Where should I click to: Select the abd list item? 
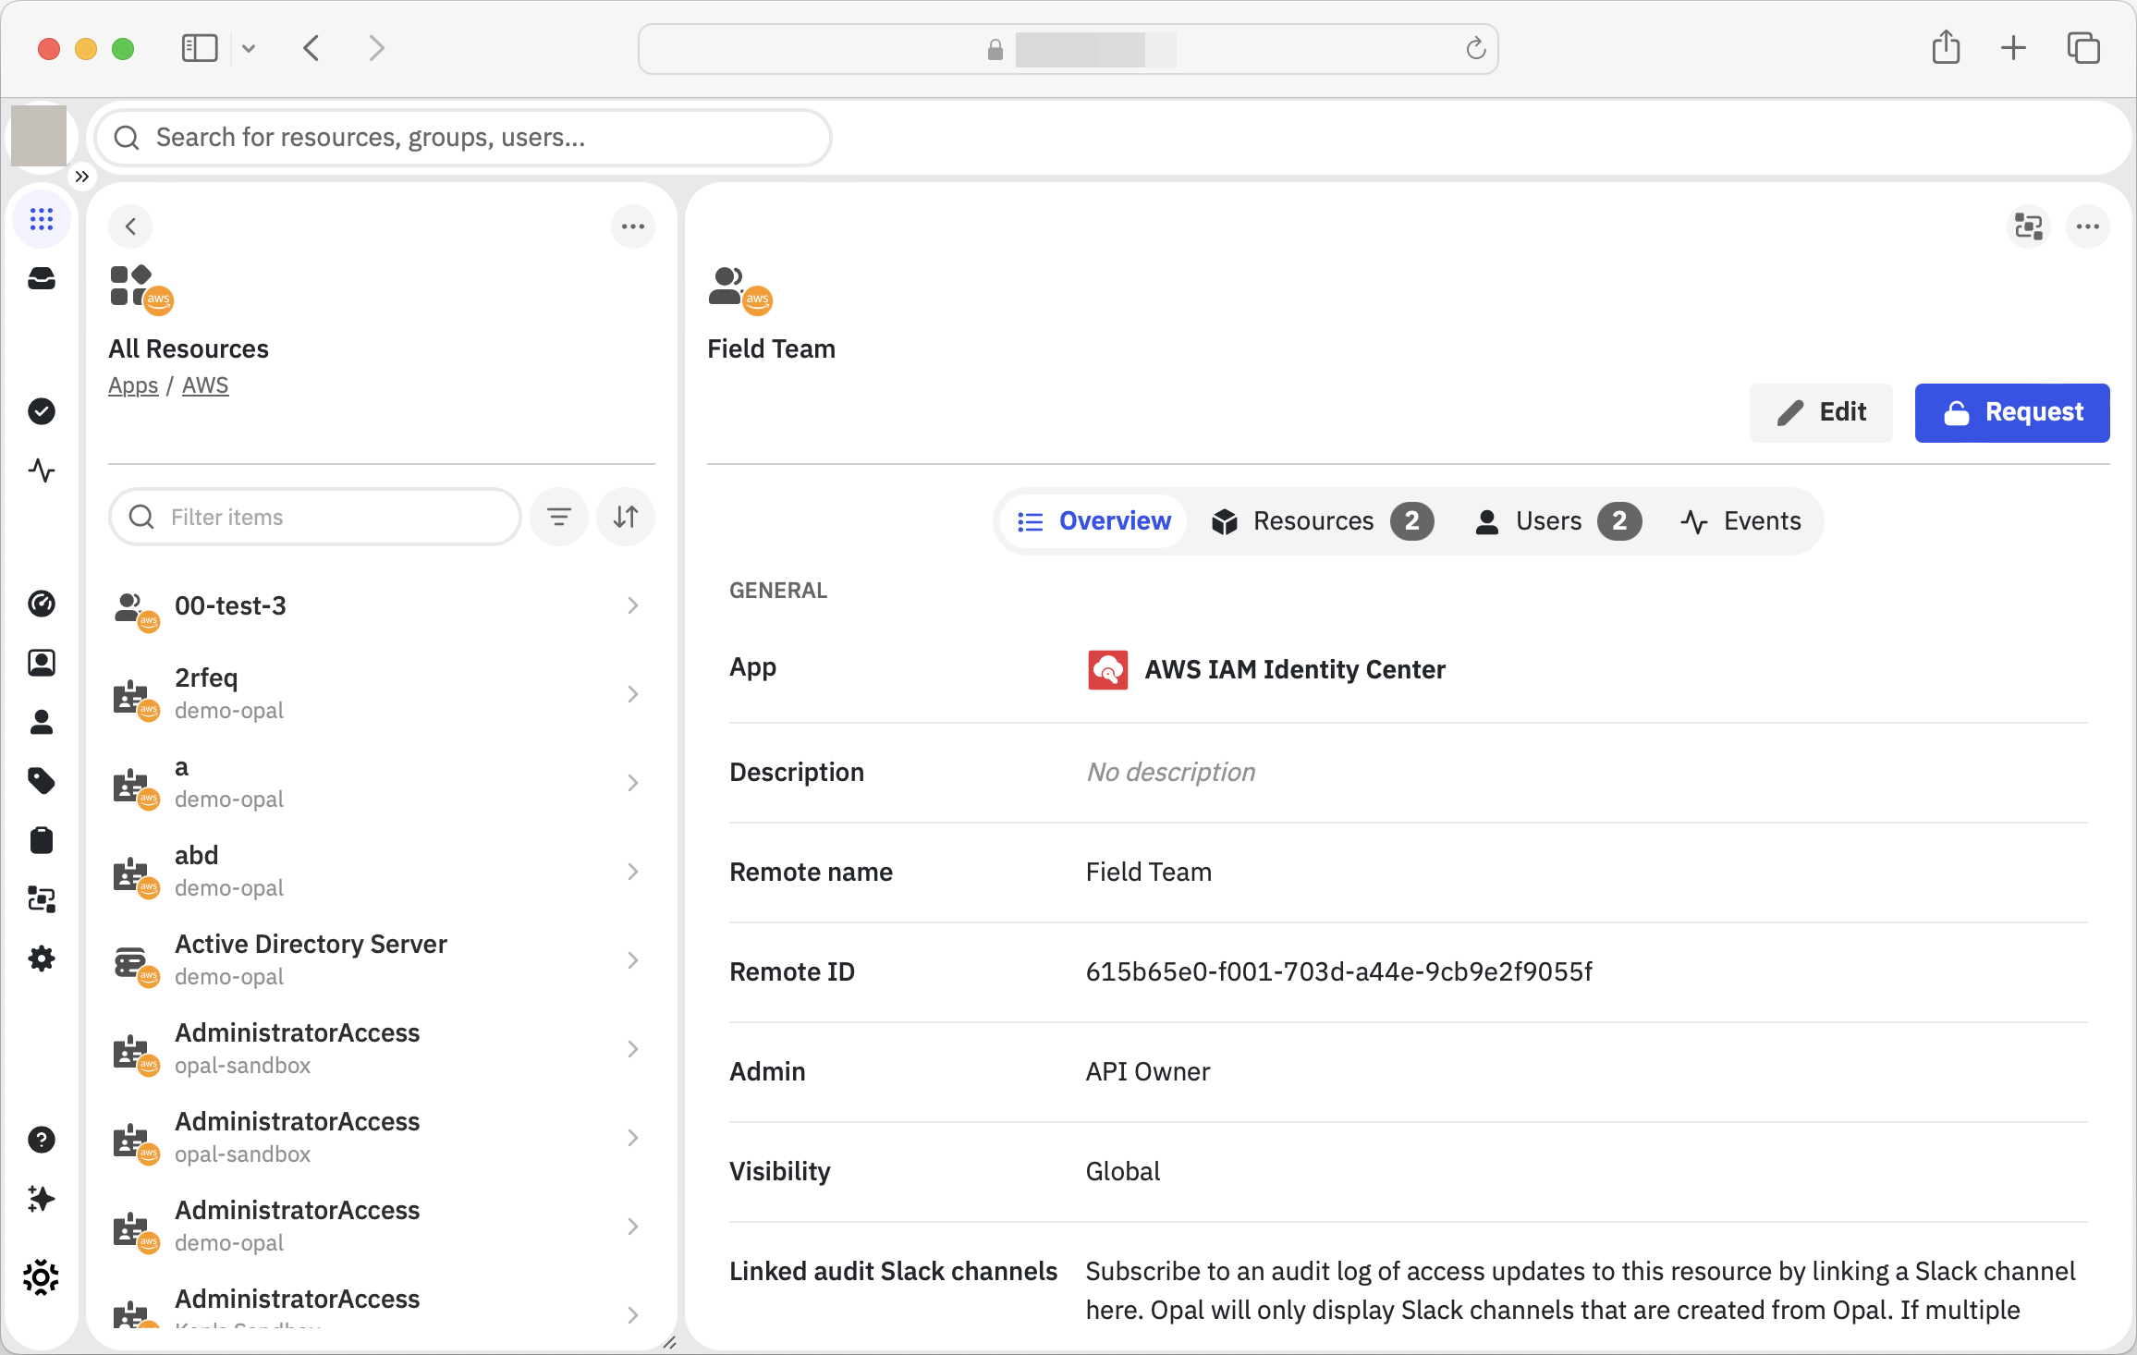381,872
